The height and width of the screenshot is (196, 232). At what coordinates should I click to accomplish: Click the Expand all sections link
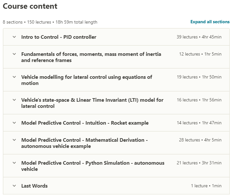[x=210, y=22]
